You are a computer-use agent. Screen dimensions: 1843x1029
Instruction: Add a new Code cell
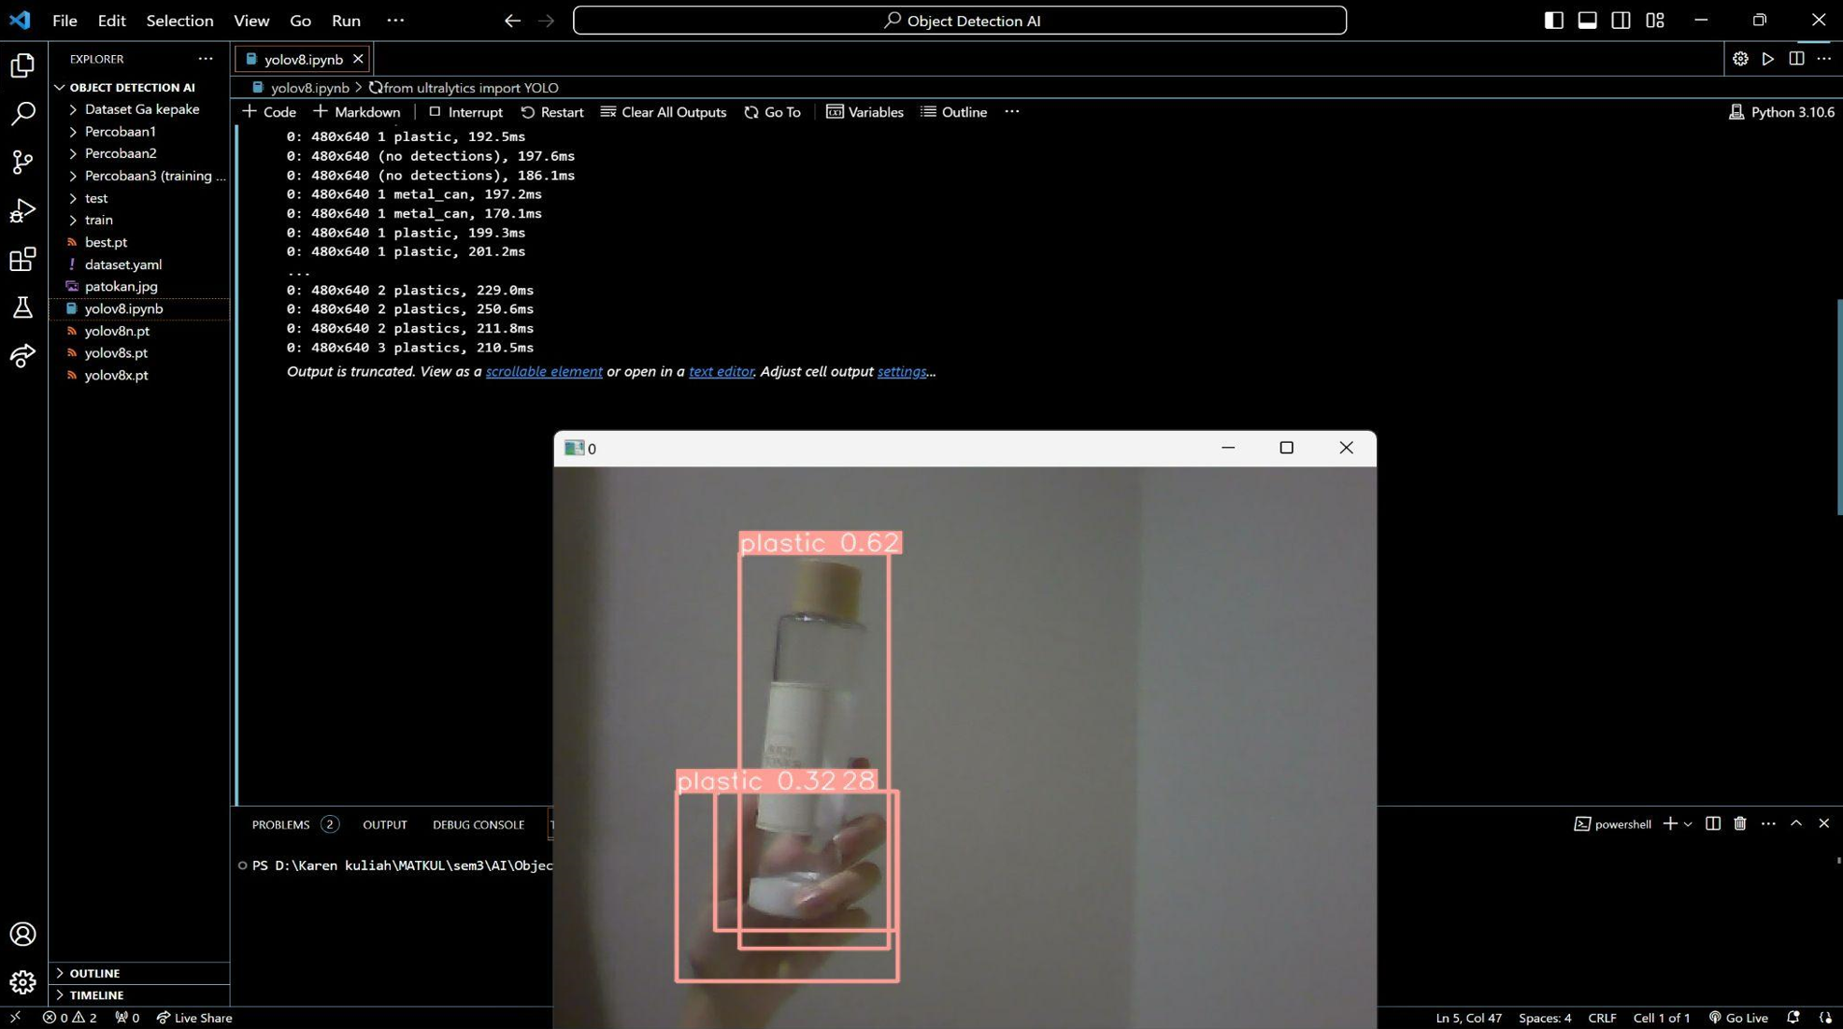pos(269,111)
